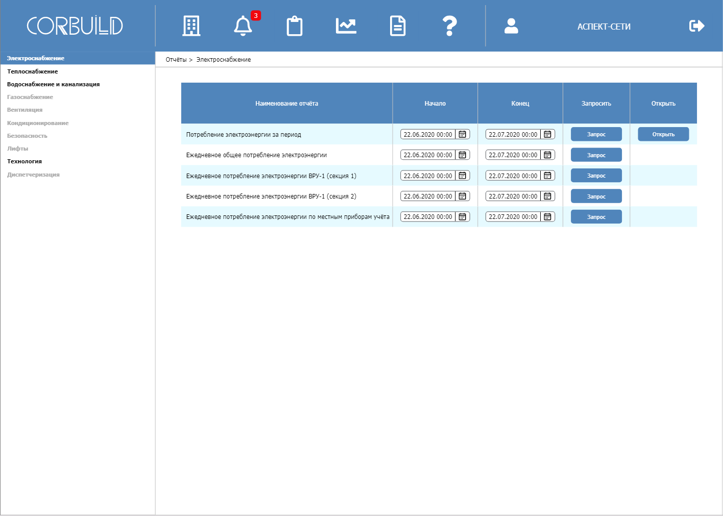Select report ВРУ-1 (секция 1)

(271, 176)
